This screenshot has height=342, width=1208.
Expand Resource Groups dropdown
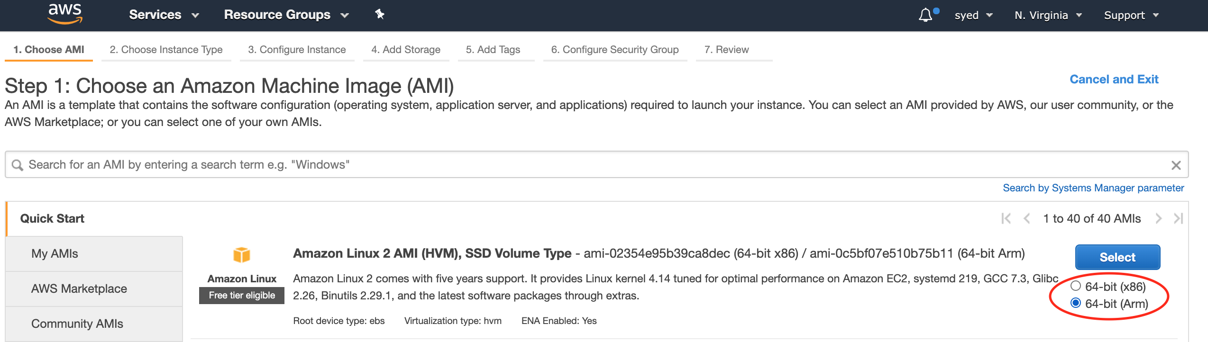pyautogui.click(x=286, y=15)
